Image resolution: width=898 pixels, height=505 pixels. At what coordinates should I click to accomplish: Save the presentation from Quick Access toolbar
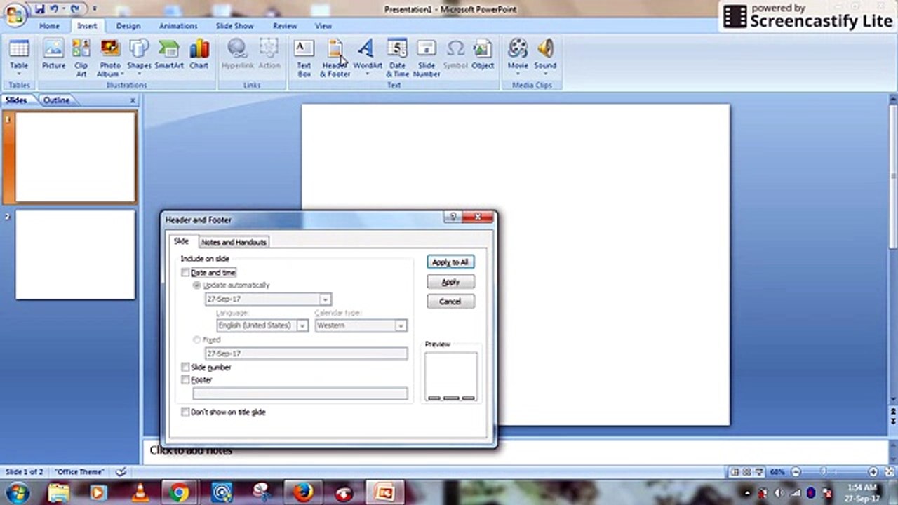(39, 9)
